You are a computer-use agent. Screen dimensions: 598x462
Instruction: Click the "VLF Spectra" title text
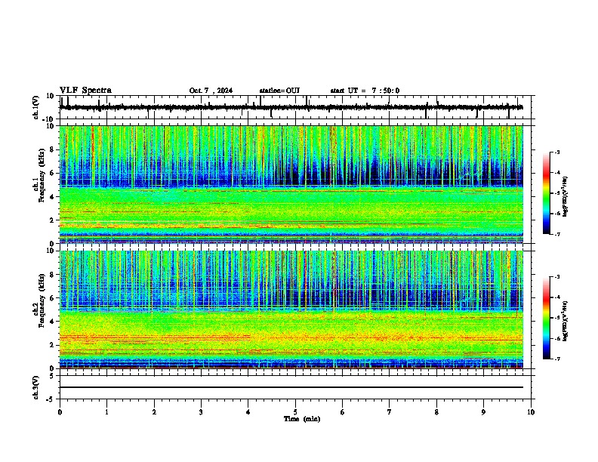pos(85,91)
